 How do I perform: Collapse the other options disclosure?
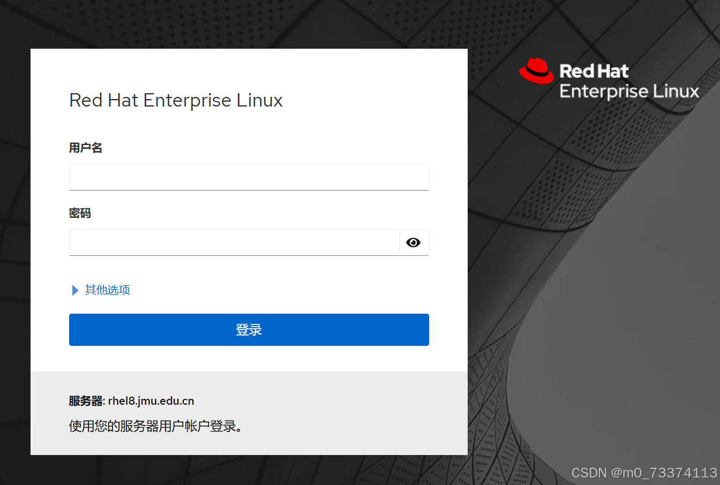tap(107, 290)
